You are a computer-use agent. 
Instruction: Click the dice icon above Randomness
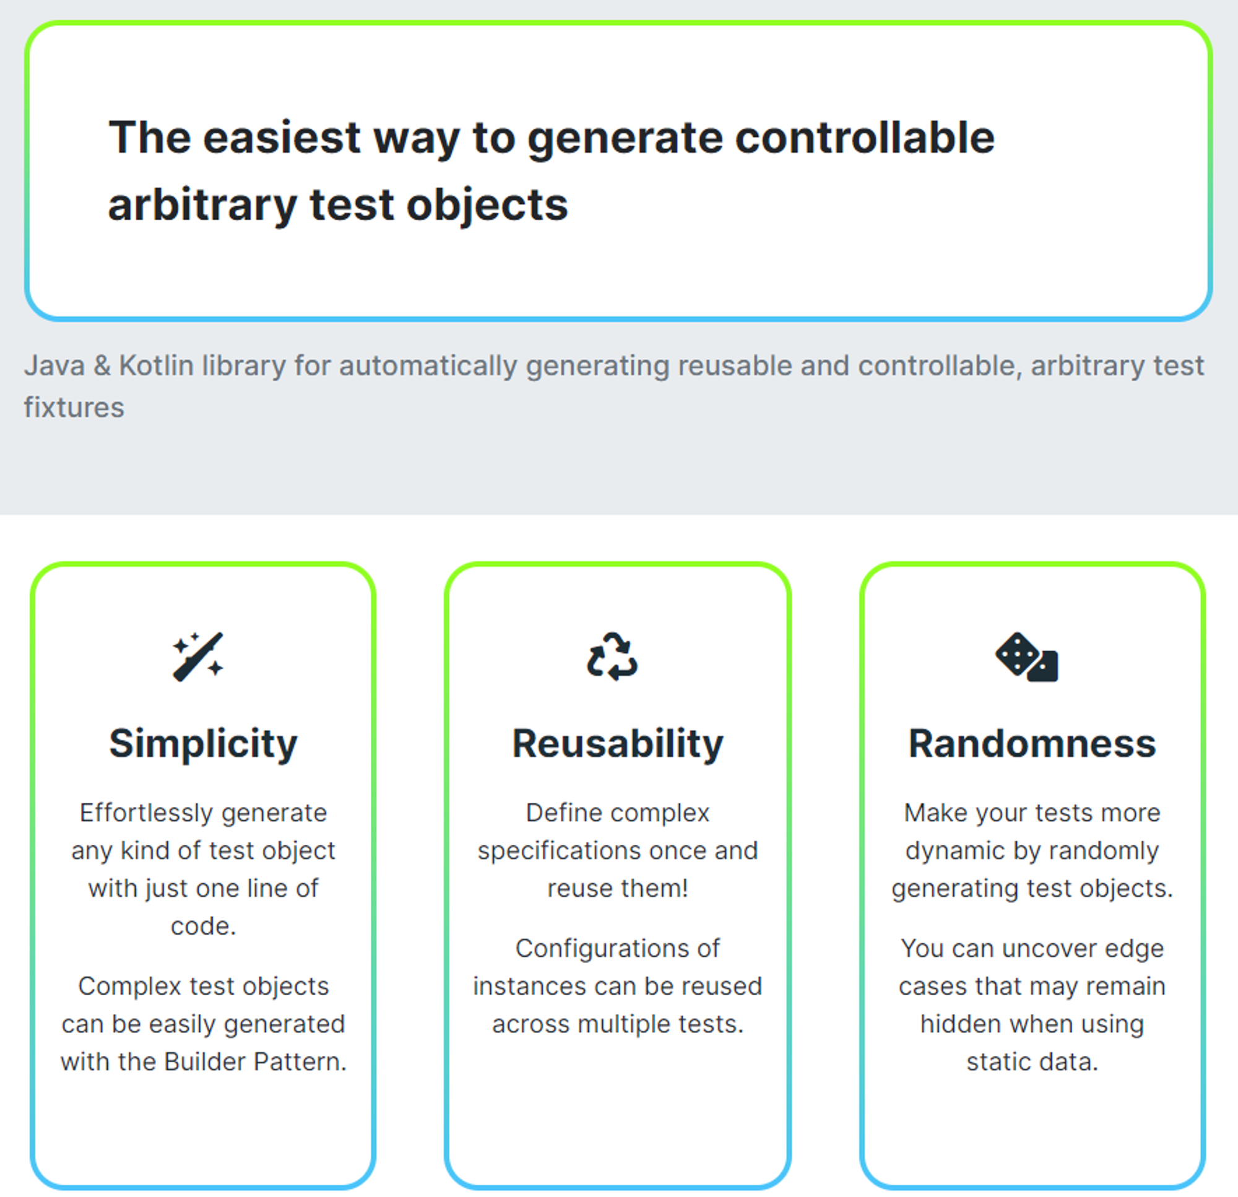click(x=1027, y=657)
